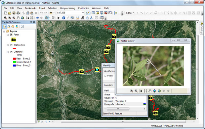This screenshot has height=129, width=205.
Task: Open the Customize menu
Action: (83, 8)
